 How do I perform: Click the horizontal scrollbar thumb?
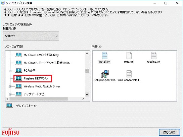coord(39,99)
